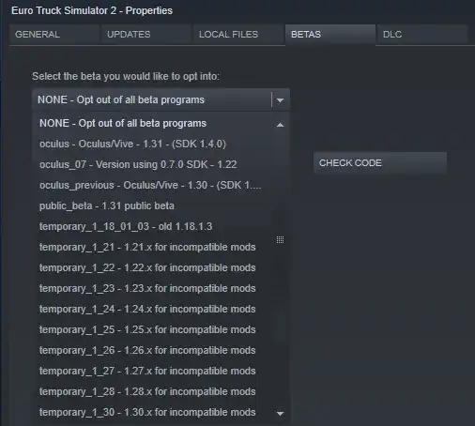Click the list scroll-down arrow
The image size is (475, 426).
click(x=281, y=414)
